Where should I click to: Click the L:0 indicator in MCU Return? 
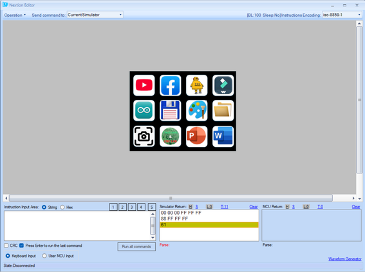pos(306,207)
